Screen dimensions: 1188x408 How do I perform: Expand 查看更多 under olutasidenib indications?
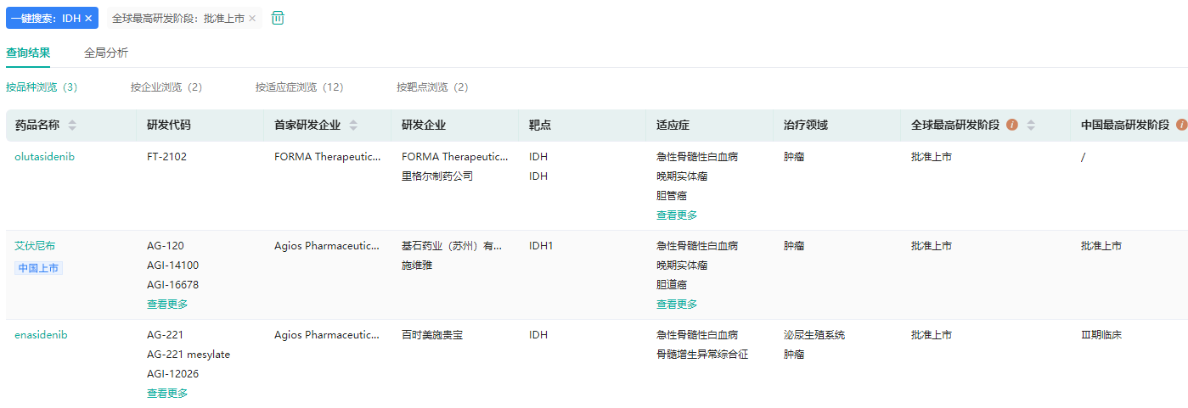pos(677,215)
